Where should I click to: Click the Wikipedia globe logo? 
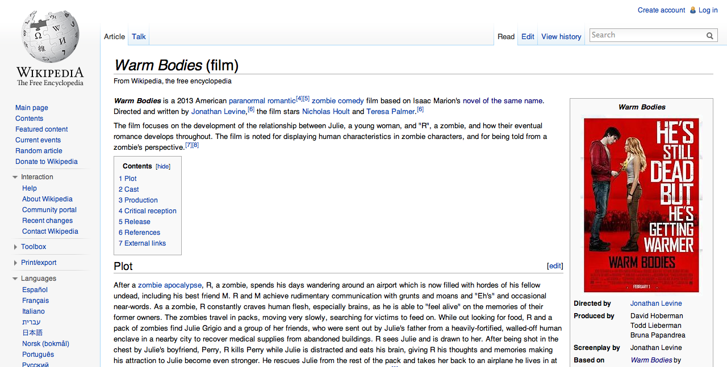pyautogui.click(x=50, y=48)
